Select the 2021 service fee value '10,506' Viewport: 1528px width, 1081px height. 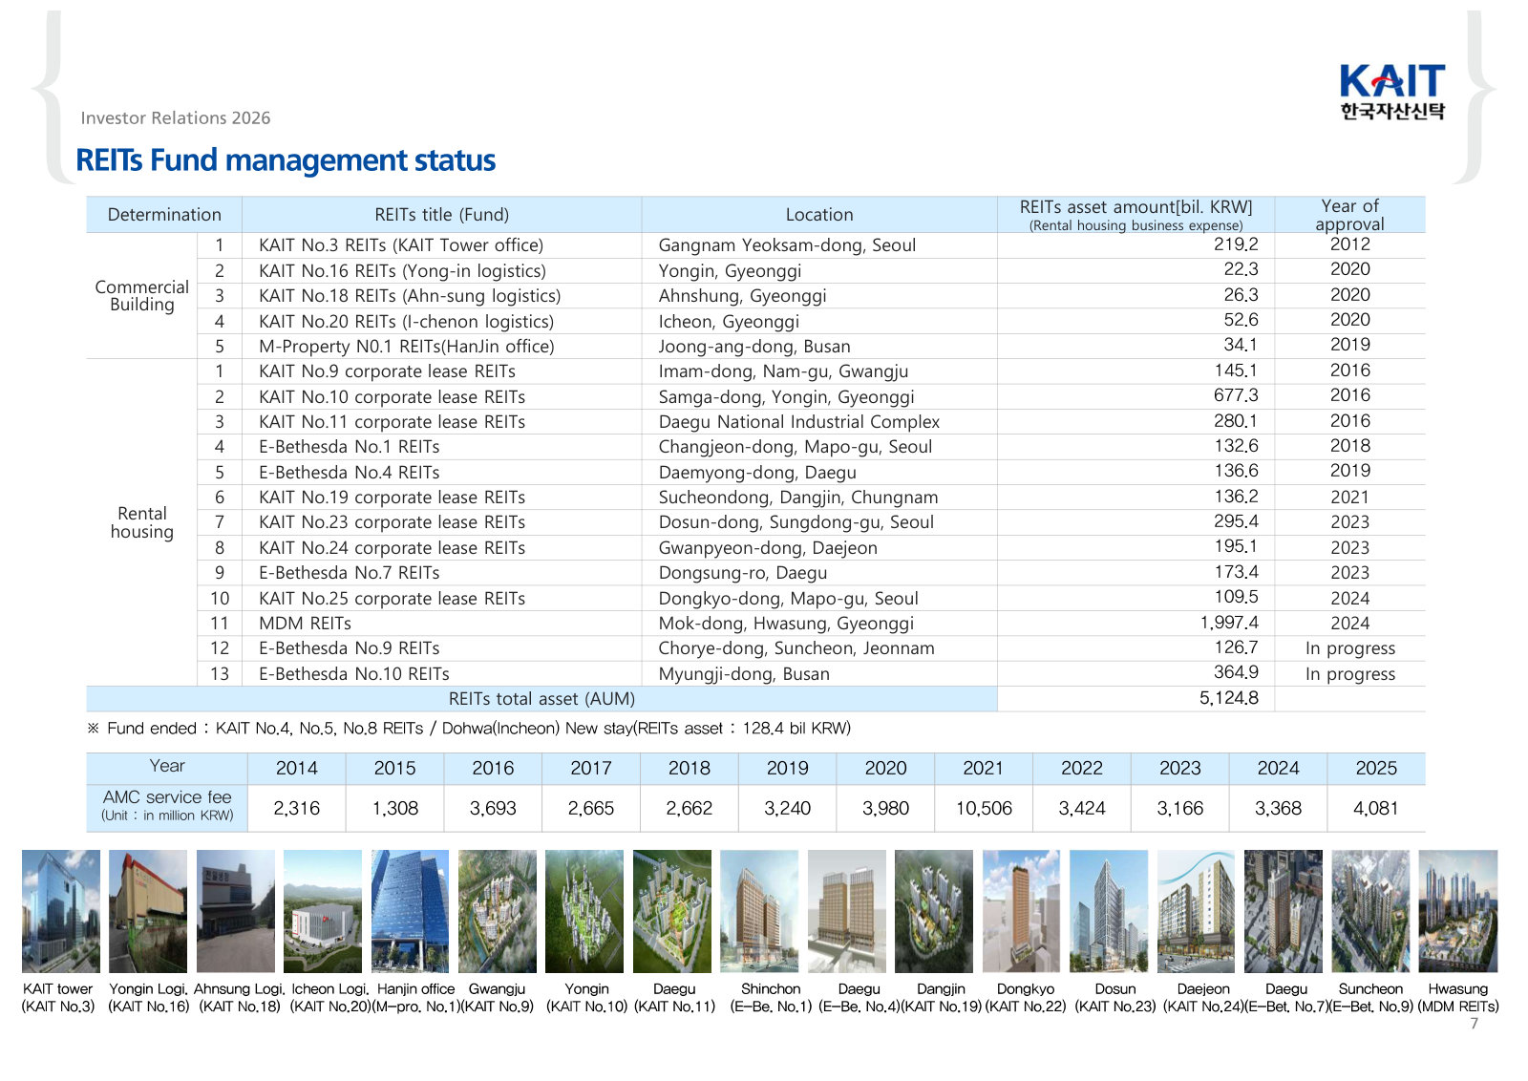pos(984,808)
